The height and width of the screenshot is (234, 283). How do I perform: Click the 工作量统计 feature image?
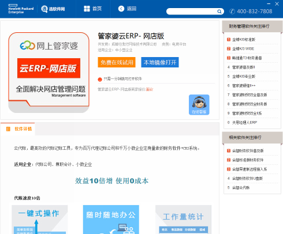click(183, 220)
